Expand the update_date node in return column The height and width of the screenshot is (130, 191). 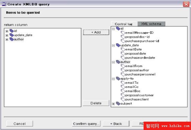[7, 35]
